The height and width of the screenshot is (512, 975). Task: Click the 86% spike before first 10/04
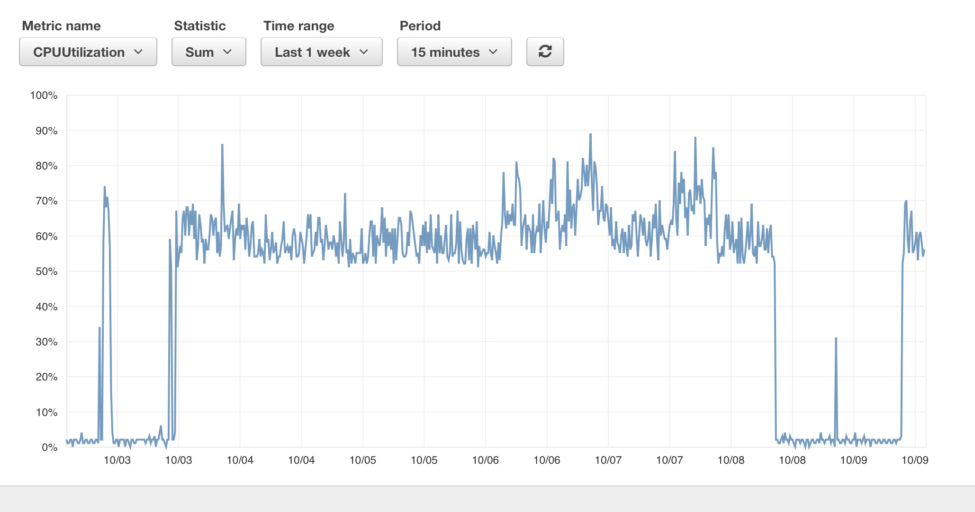[222, 145]
